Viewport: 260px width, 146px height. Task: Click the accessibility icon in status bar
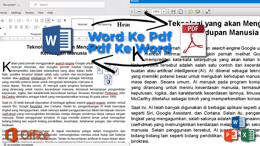[x=5, y=145]
